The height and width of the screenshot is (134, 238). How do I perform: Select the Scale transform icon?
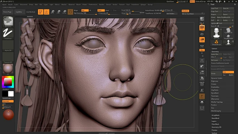59,12
